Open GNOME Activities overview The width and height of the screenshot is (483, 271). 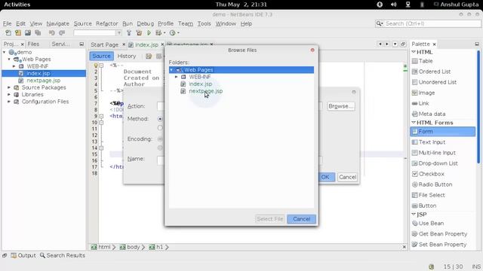coord(17,5)
